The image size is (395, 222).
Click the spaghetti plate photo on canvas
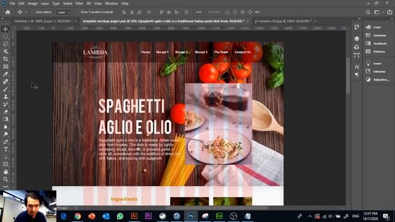218,124
